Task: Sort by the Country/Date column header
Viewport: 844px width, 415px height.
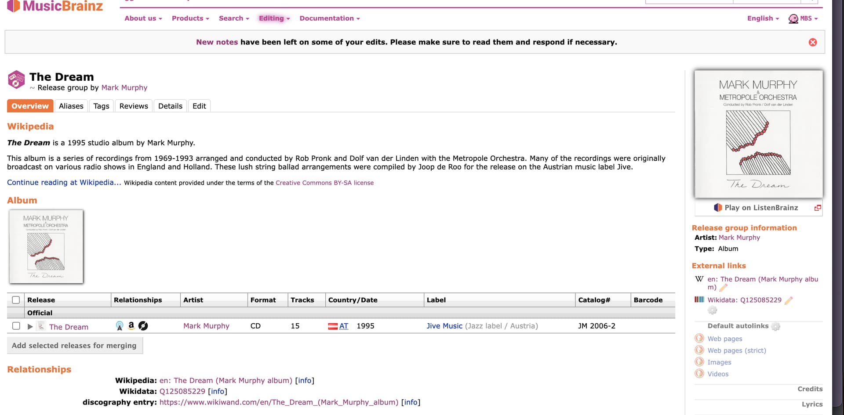Action: click(x=353, y=300)
